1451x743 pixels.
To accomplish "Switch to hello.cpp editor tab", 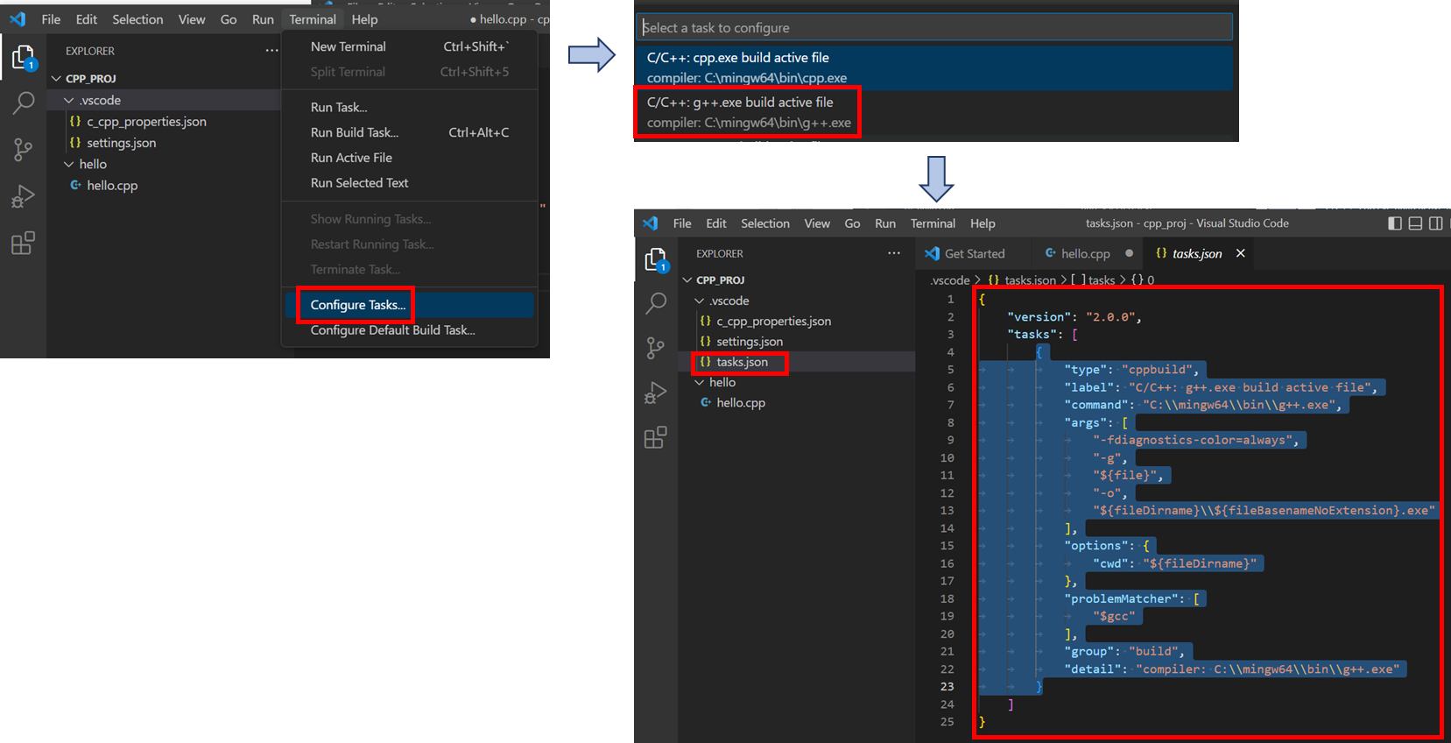I will 1085,253.
